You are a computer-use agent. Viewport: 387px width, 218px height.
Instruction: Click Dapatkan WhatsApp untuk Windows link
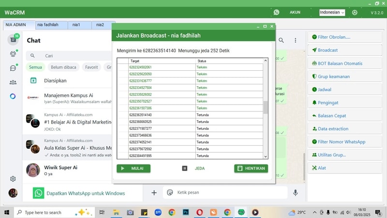(x=86, y=193)
